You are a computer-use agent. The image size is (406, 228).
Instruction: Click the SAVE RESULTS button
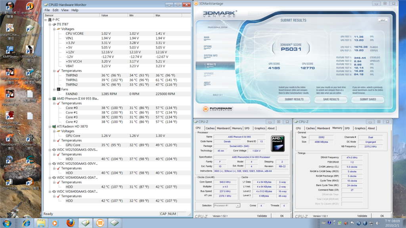(x=331, y=99)
